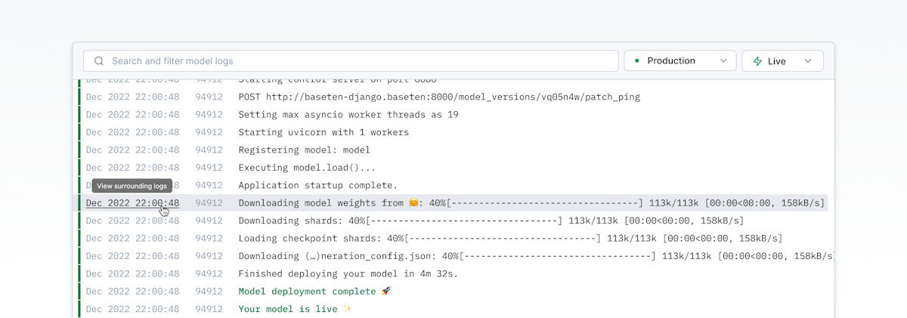Select green 'Your model is live' message

pyautogui.click(x=296, y=309)
